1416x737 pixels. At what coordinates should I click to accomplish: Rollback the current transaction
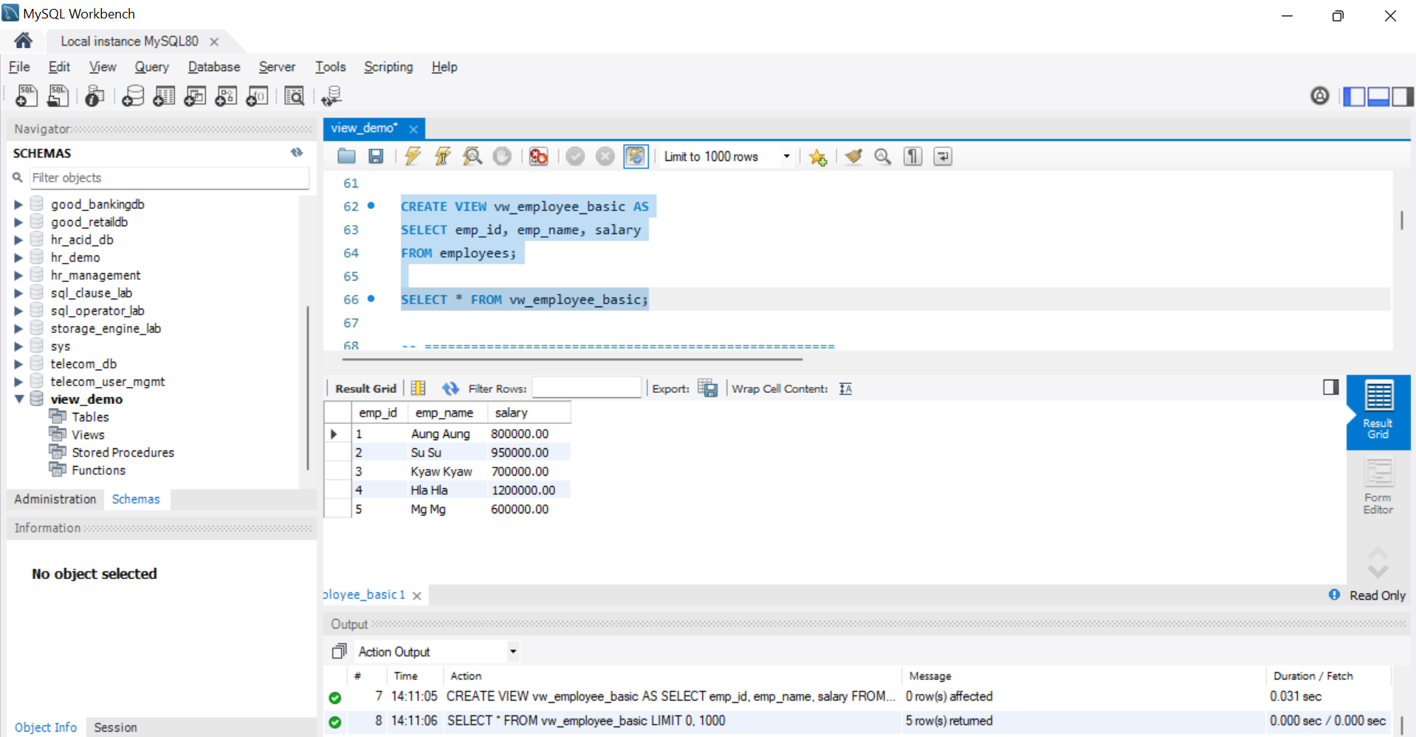click(605, 156)
